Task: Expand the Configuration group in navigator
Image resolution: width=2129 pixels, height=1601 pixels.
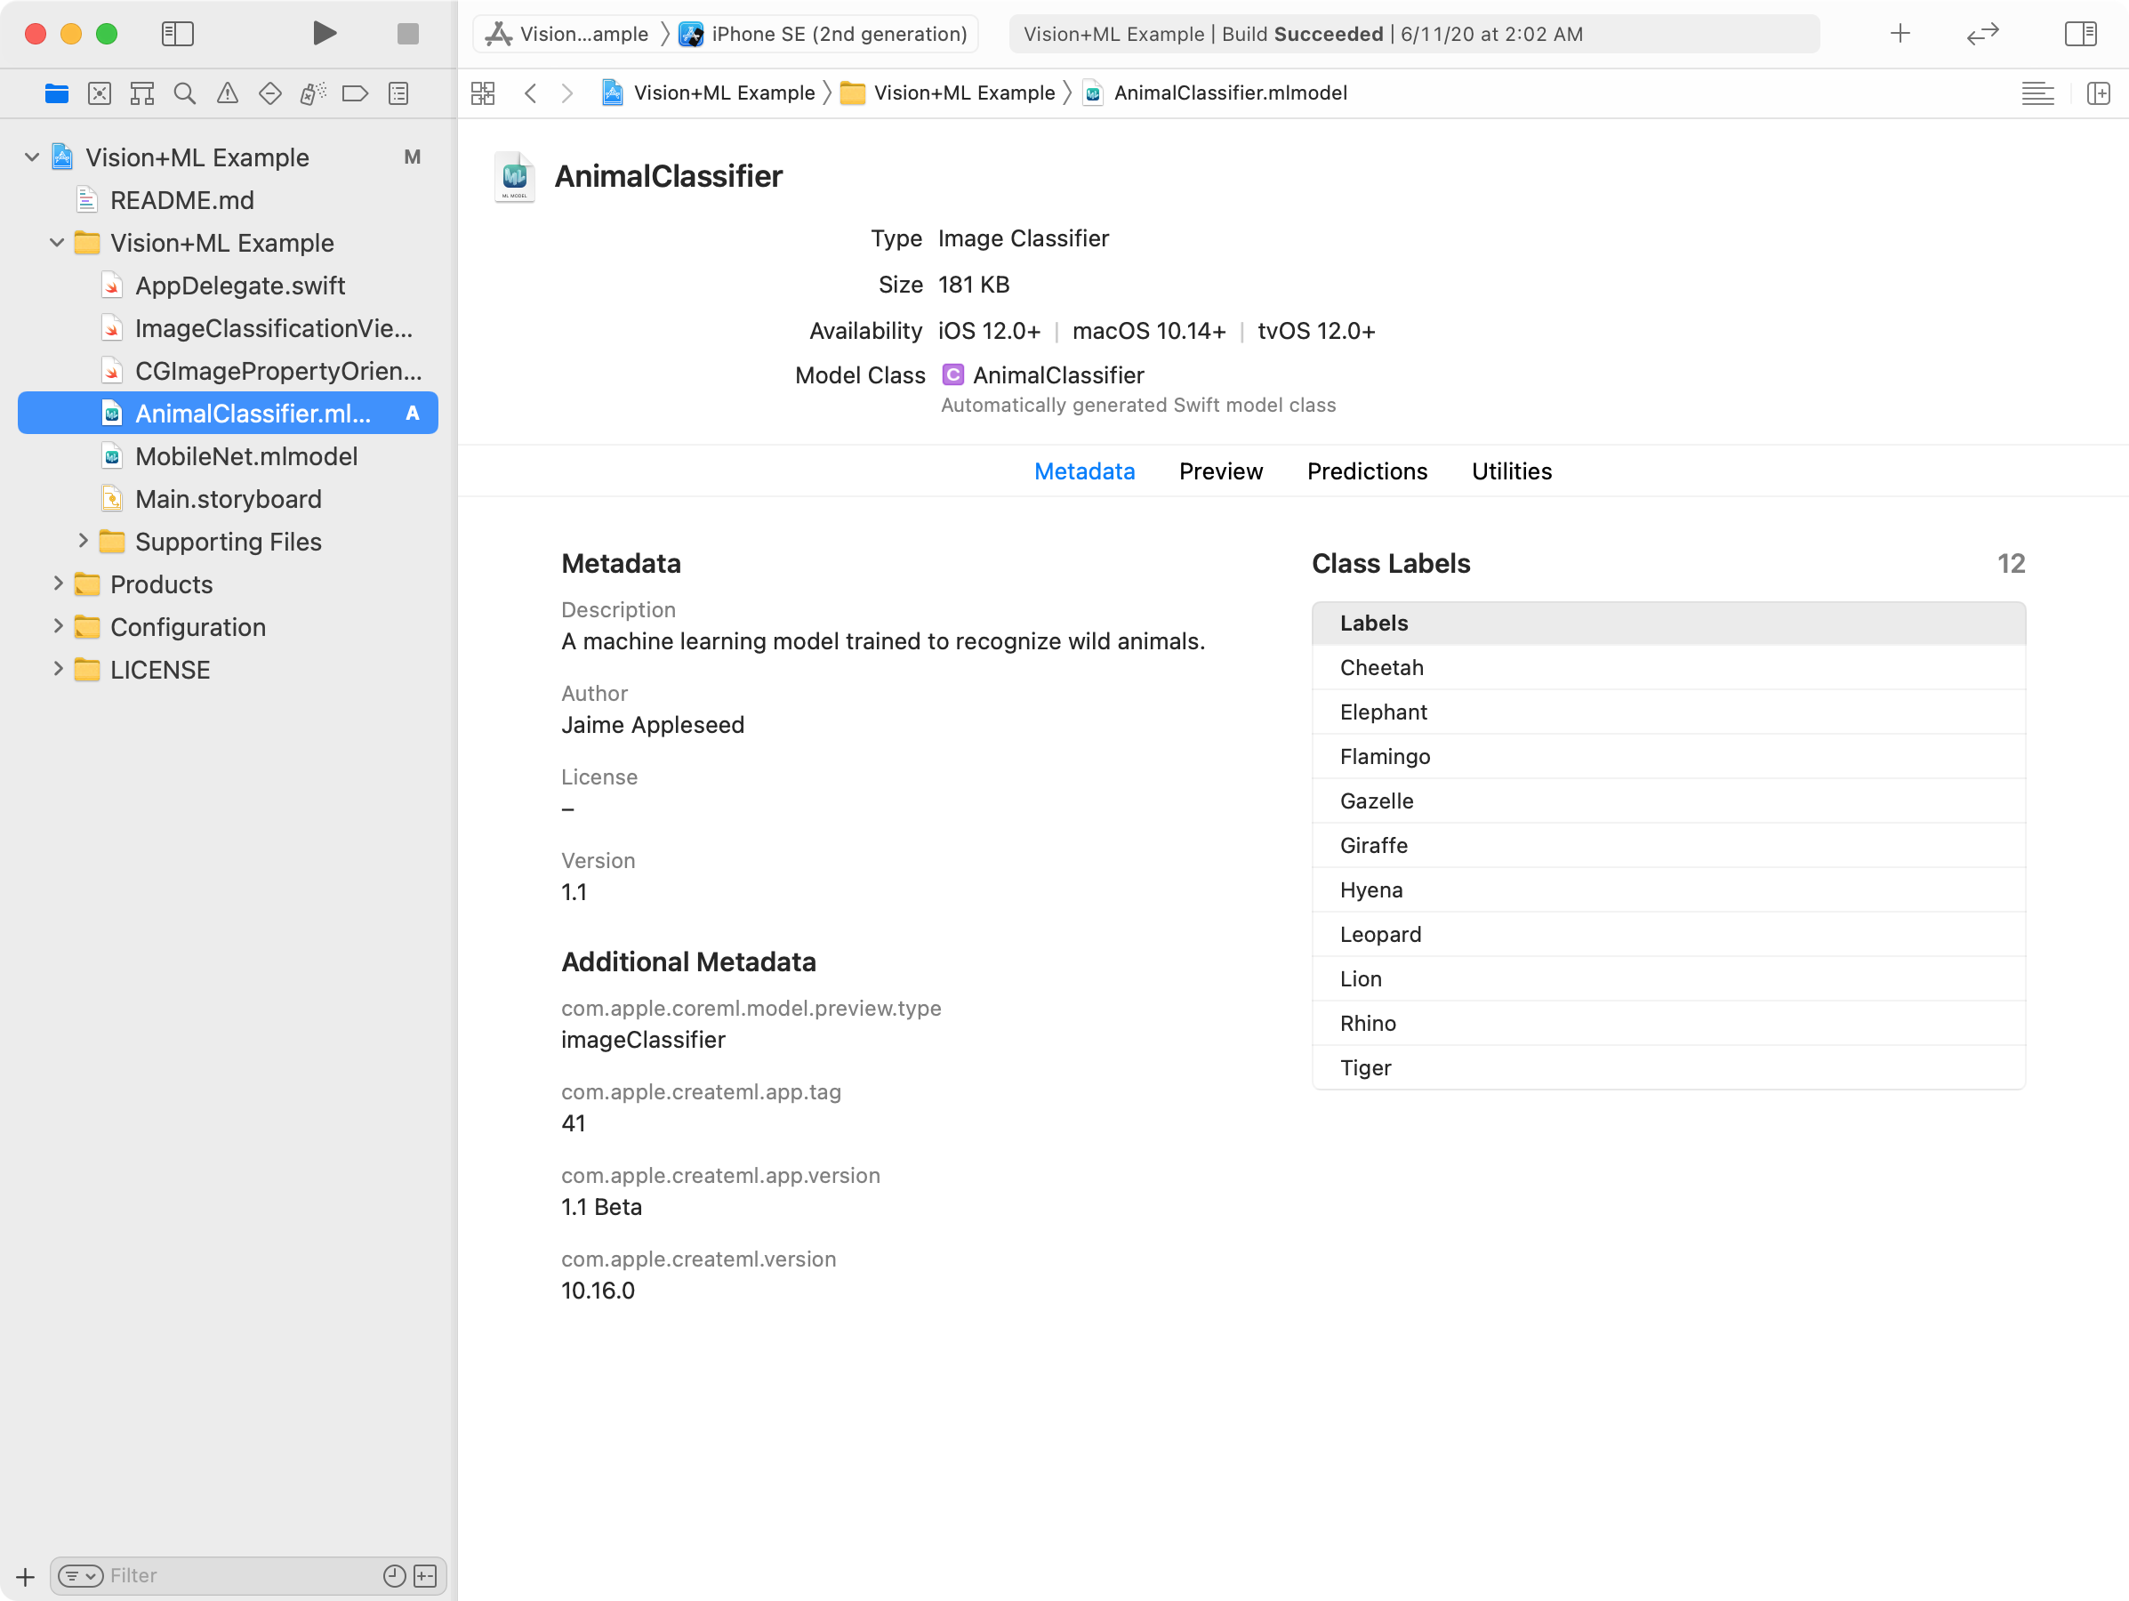Action: [57, 625]
